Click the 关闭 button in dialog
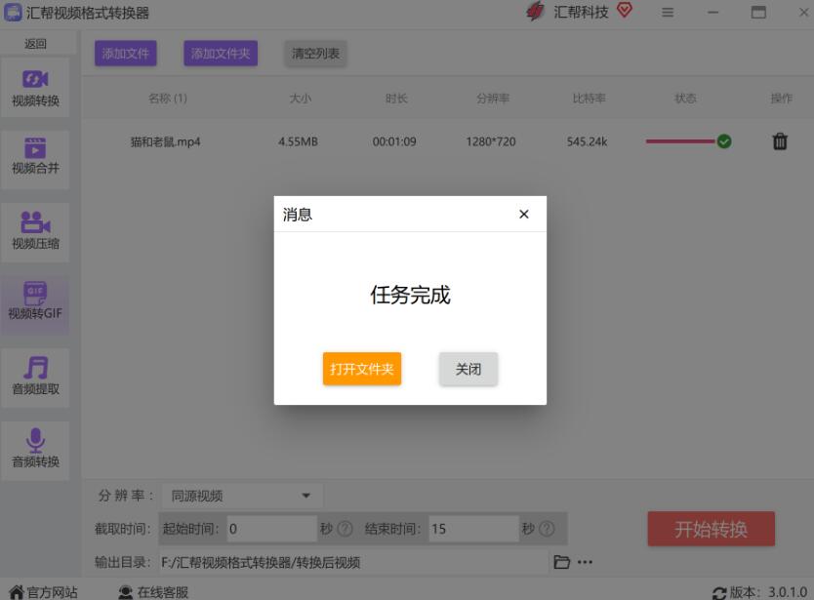 468,369
